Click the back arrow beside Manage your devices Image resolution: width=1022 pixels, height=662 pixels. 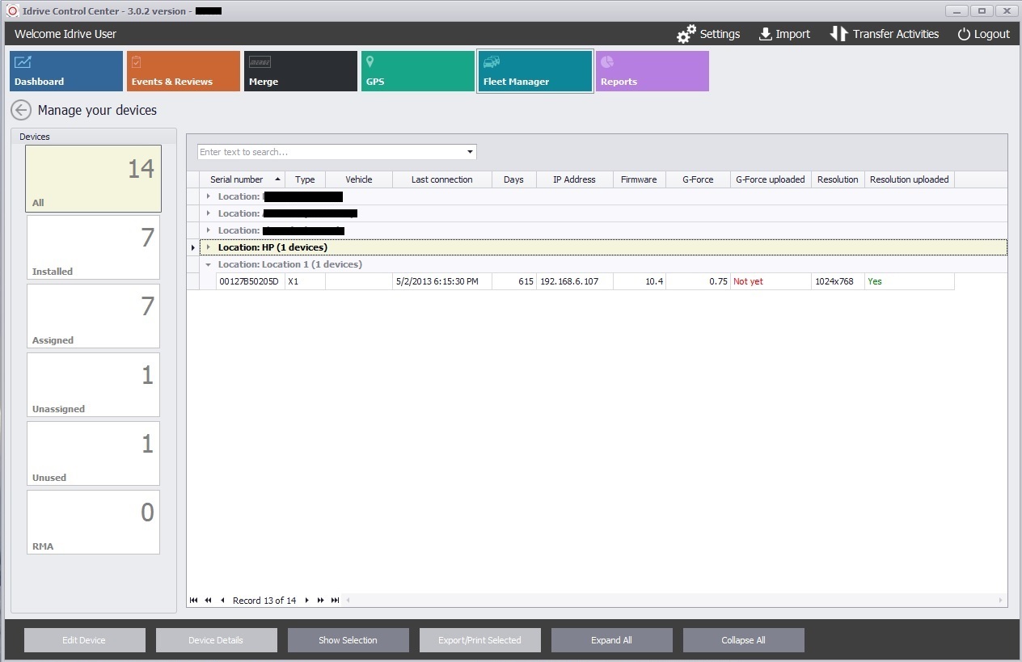coord(21,110)
